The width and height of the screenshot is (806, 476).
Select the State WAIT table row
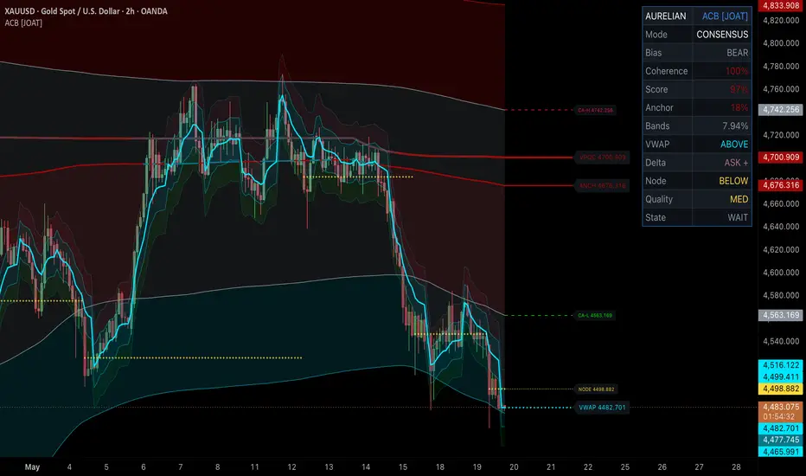click(x=696, y=218)
